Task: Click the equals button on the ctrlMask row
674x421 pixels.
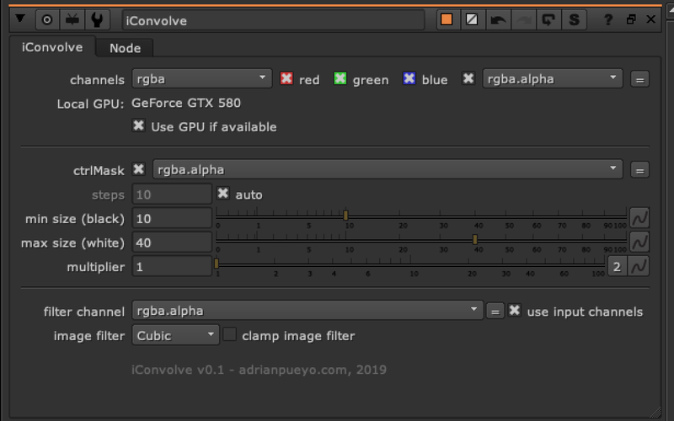Action: pos(639,170)
